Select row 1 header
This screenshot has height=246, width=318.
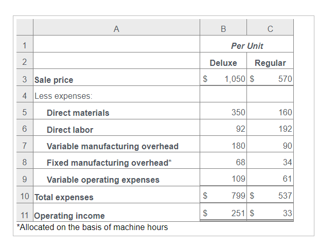point(25,44)
